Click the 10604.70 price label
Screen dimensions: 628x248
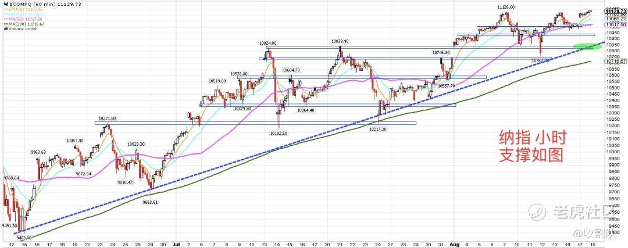coord(291,70)
